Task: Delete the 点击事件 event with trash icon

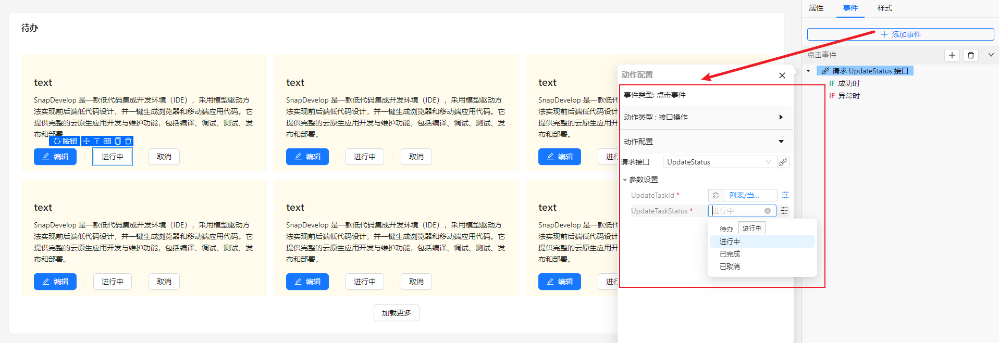Action: [971, 55]
